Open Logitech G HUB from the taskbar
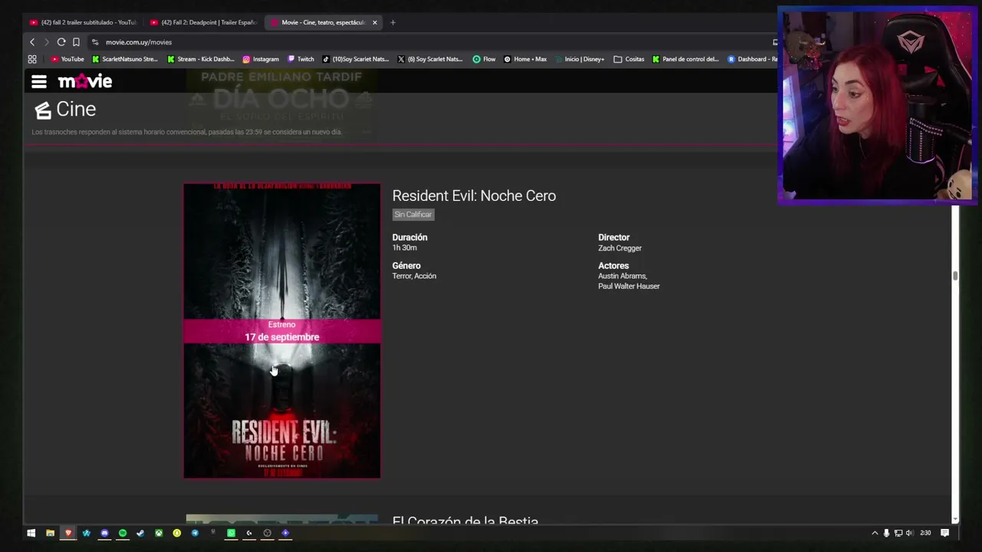The width and height of the screenshot is (982, 552). click(x=249, y=533)
